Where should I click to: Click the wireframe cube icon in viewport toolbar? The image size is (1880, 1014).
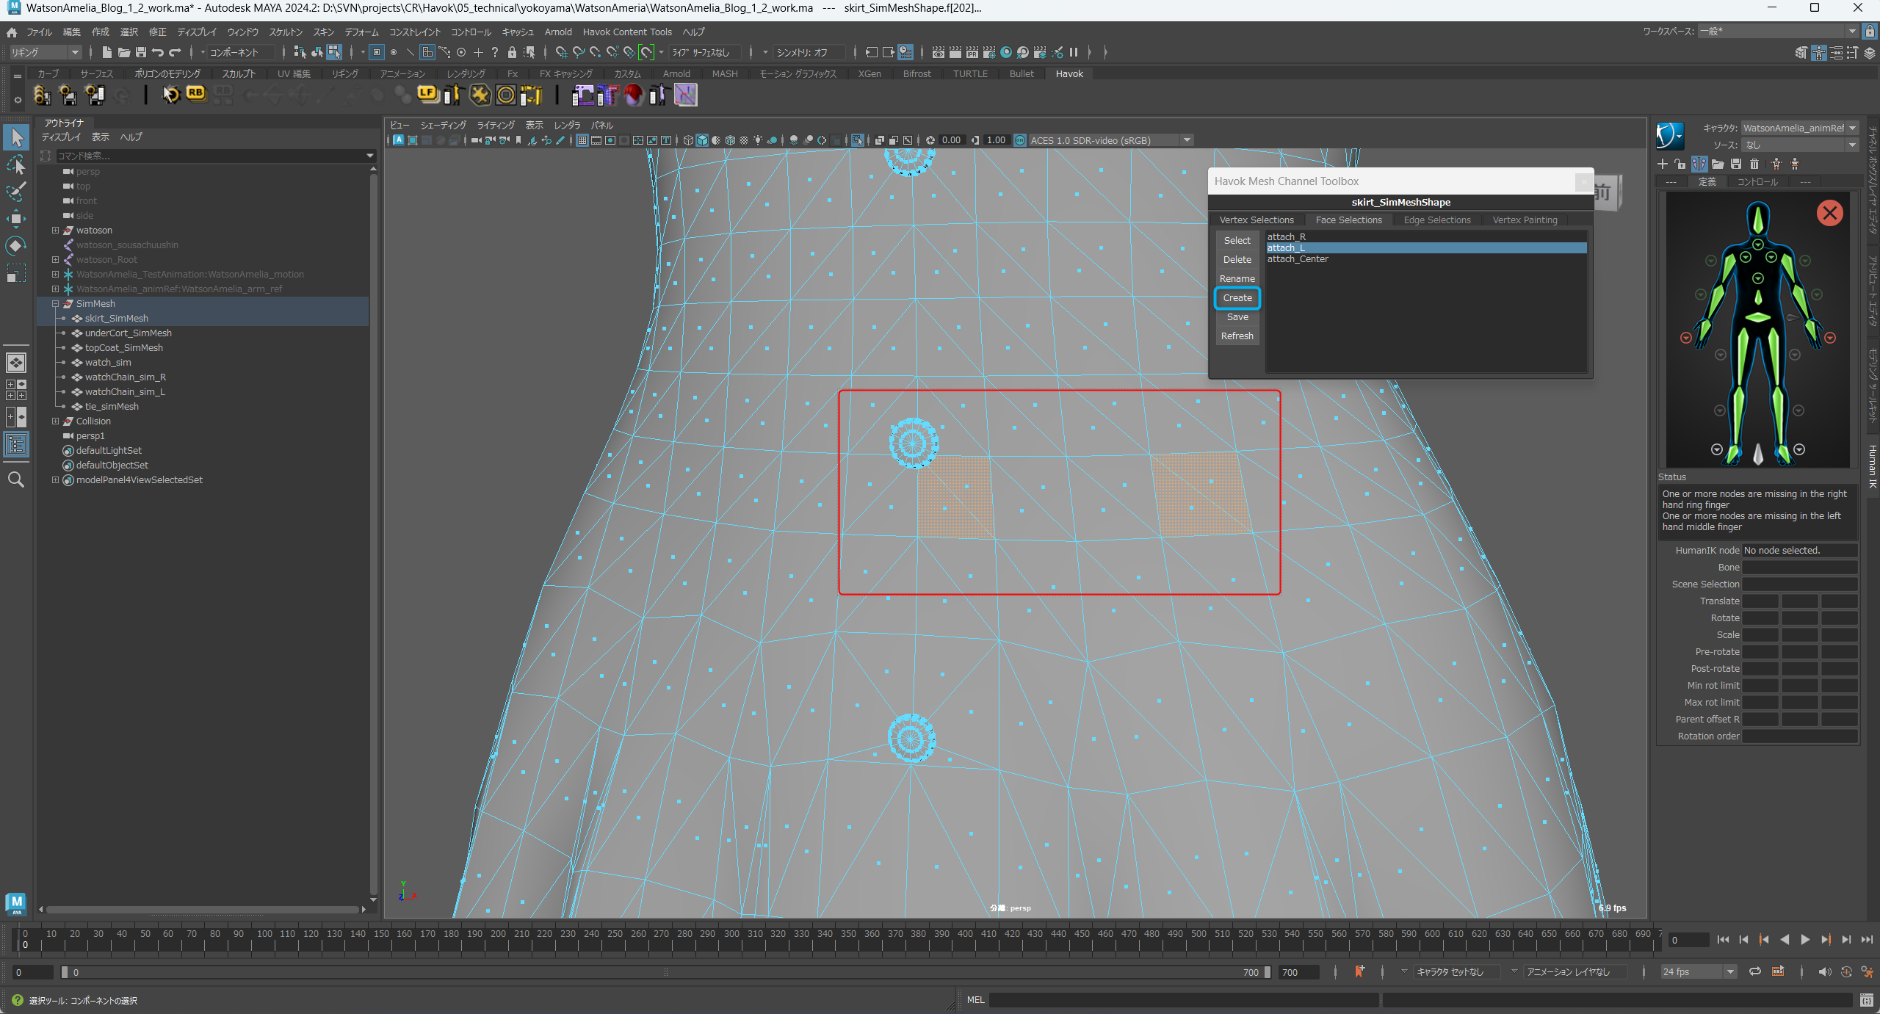point(688,140)
